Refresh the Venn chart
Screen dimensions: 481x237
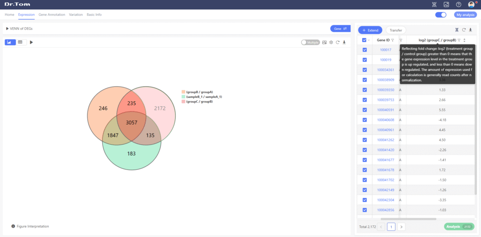337,42
